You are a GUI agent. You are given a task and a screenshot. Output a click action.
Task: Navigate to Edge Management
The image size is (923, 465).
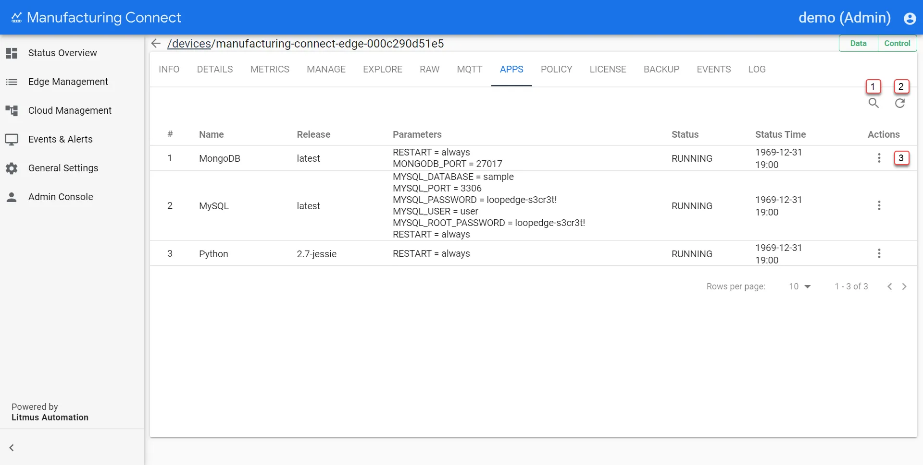pyautogui.click(x=68, y=82)
